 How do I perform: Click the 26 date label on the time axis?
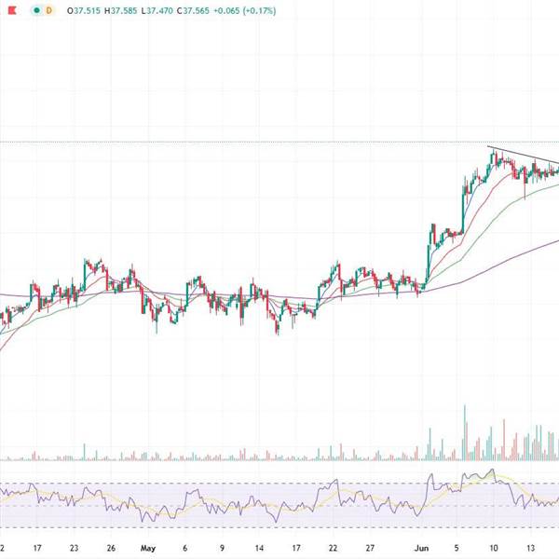coord(111,548)
